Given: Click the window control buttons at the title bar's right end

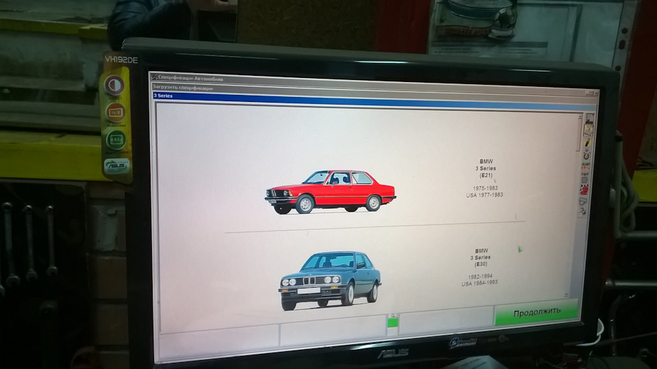Looking at the screenshot, I should pyautogui.click(x=593, y=94).
